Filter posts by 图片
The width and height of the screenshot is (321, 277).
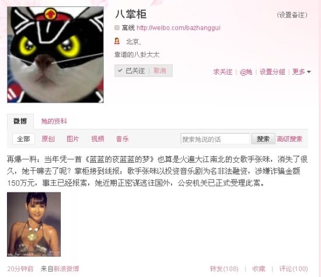(73, 139)
